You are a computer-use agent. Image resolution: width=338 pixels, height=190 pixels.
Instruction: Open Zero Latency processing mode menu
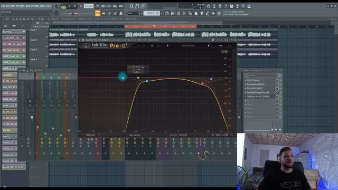[x=135, y=135]
